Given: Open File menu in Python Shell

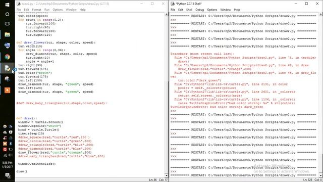Looking at the screenshot, I should 173,10.
